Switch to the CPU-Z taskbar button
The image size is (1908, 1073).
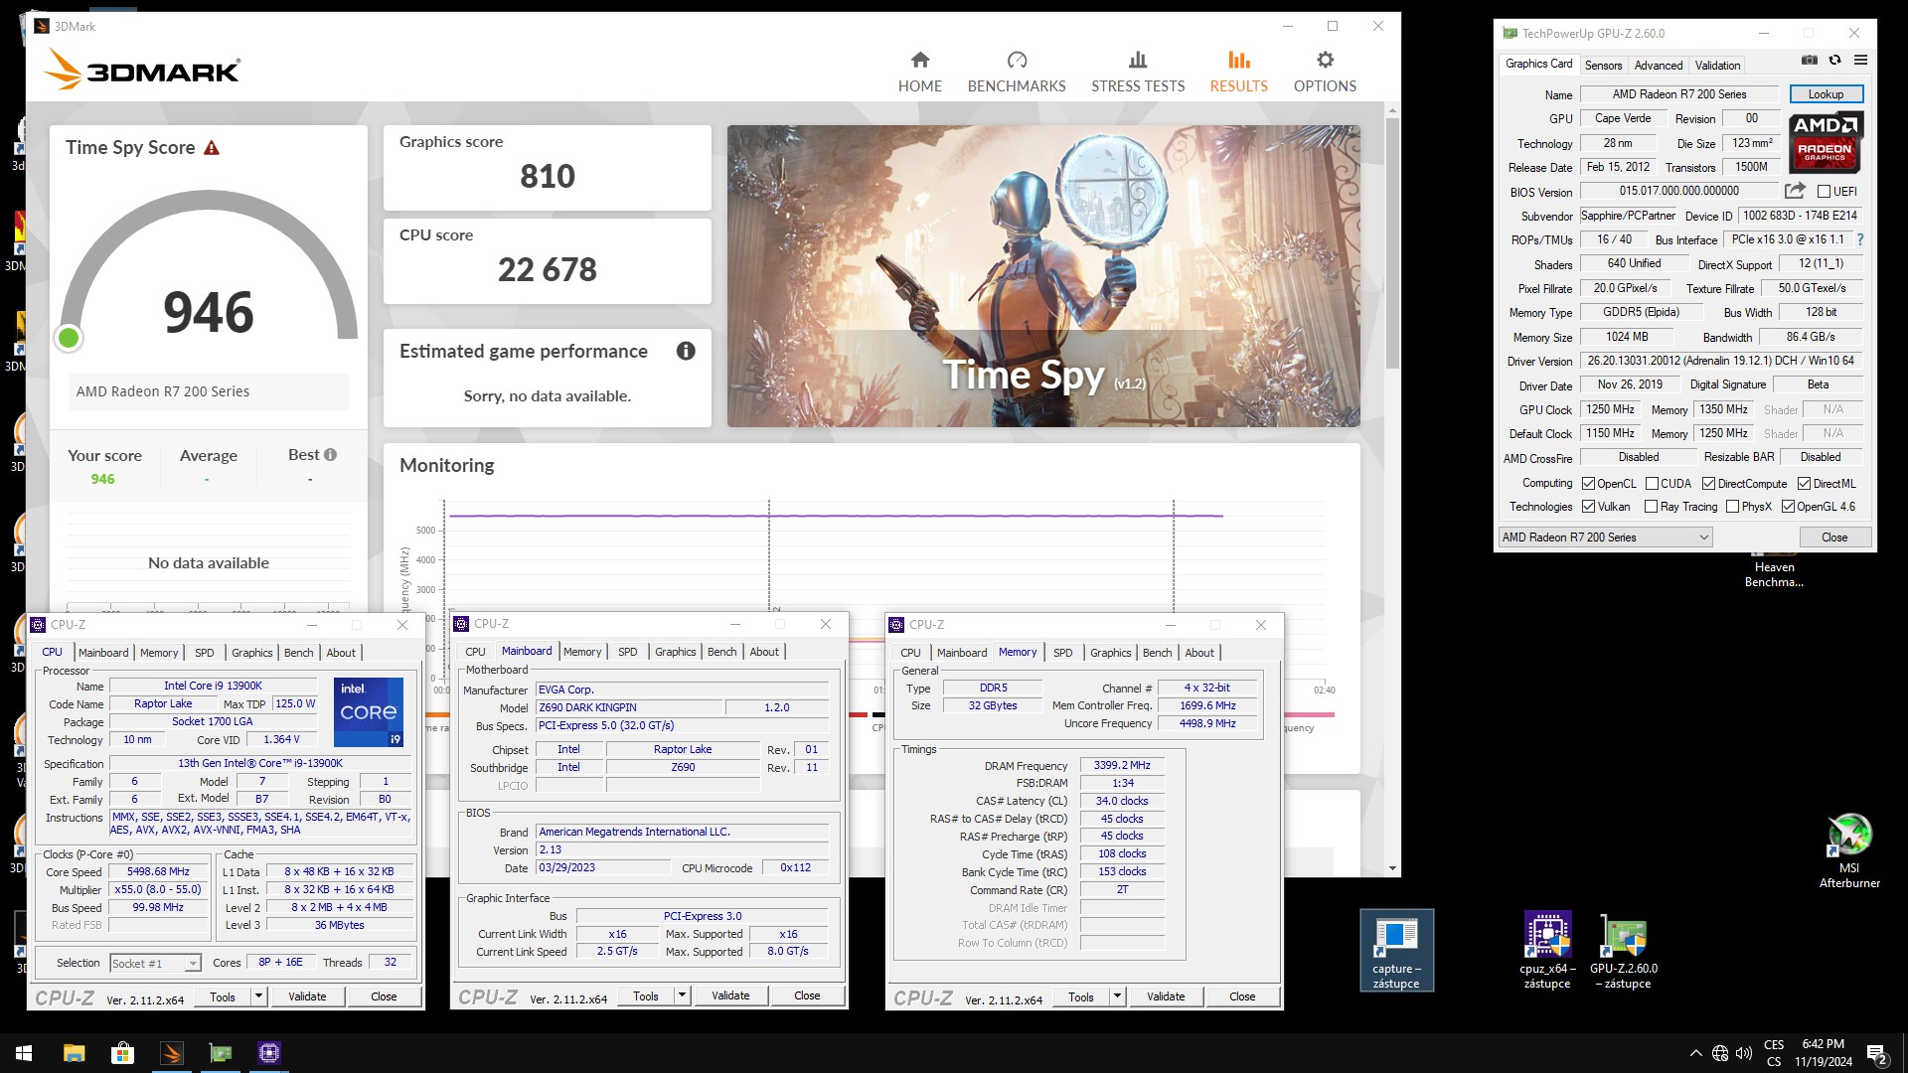click(268, 1053)
